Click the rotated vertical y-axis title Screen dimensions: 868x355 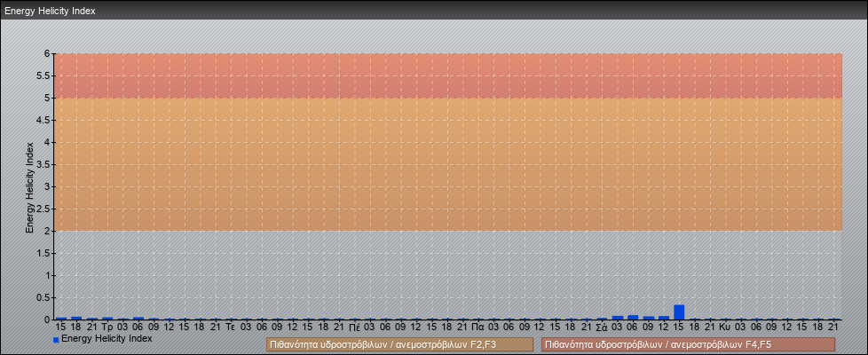tap(29, 186)
